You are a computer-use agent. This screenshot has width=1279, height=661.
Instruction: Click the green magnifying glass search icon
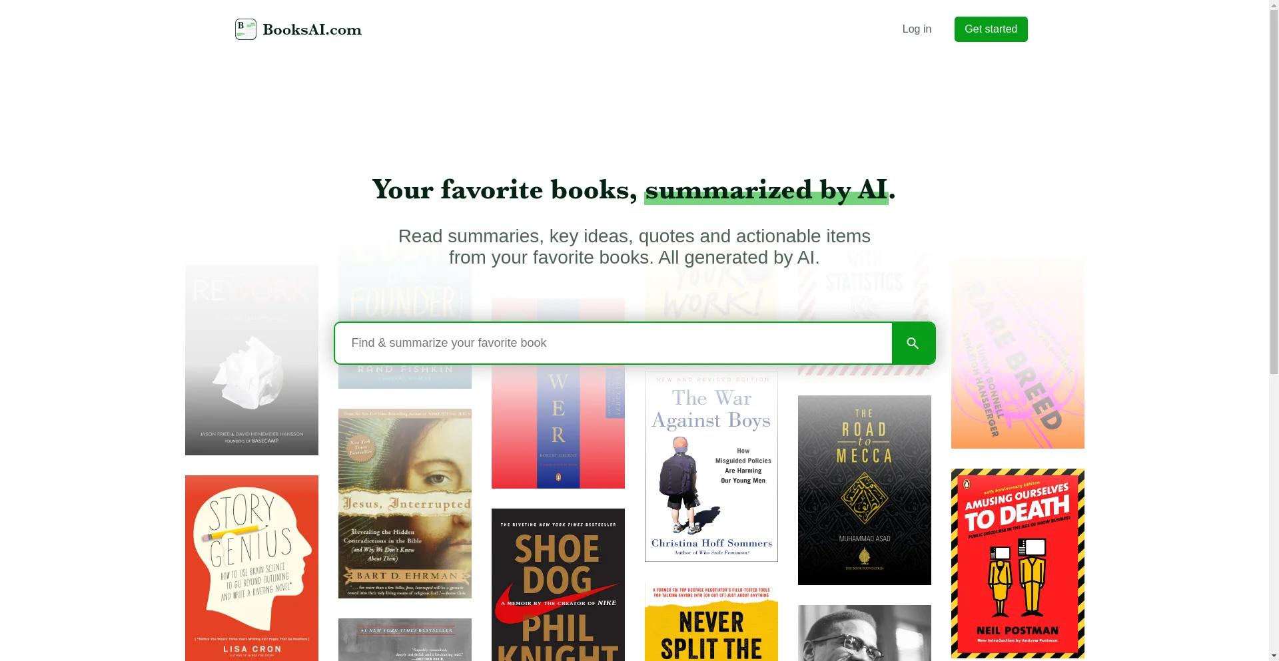click(913, 343)
